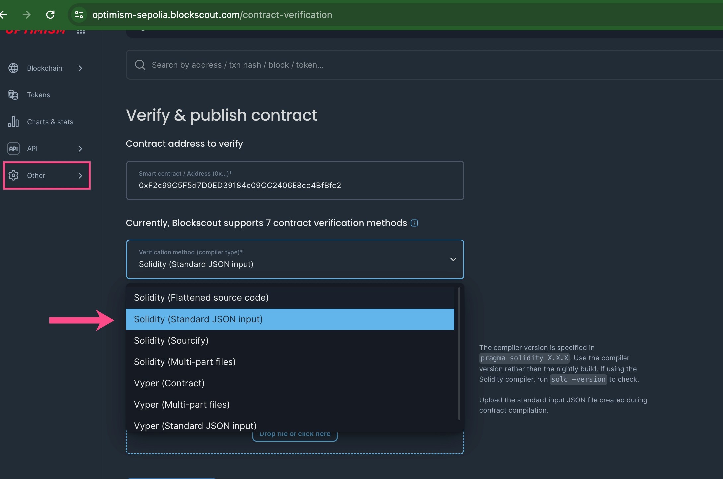Screen dimensions: 723x479
Task: Open site information icon in address bar
Action: (x=79, y=15)
